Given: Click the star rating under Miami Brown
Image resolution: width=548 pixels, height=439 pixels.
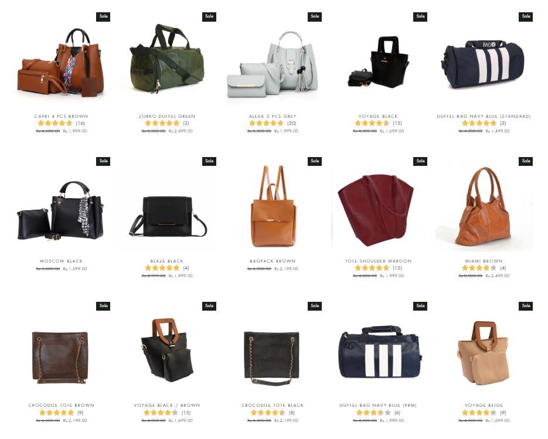Looking at the screenshot, I should coord(479,268).
